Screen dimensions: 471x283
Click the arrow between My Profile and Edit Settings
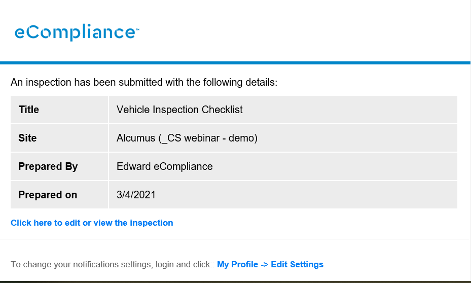(x=264, y=265)
